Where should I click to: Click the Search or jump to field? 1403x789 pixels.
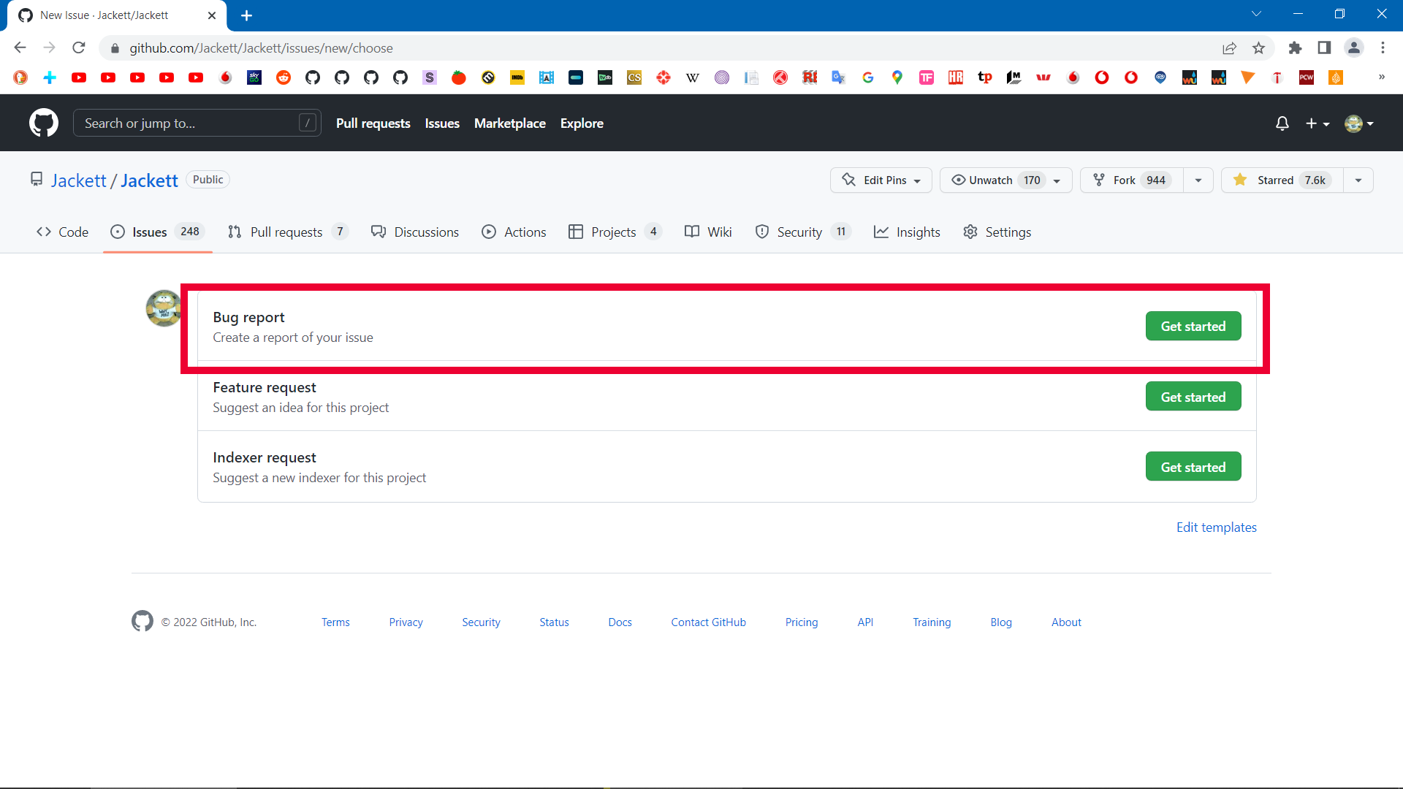tap(190, 123)
